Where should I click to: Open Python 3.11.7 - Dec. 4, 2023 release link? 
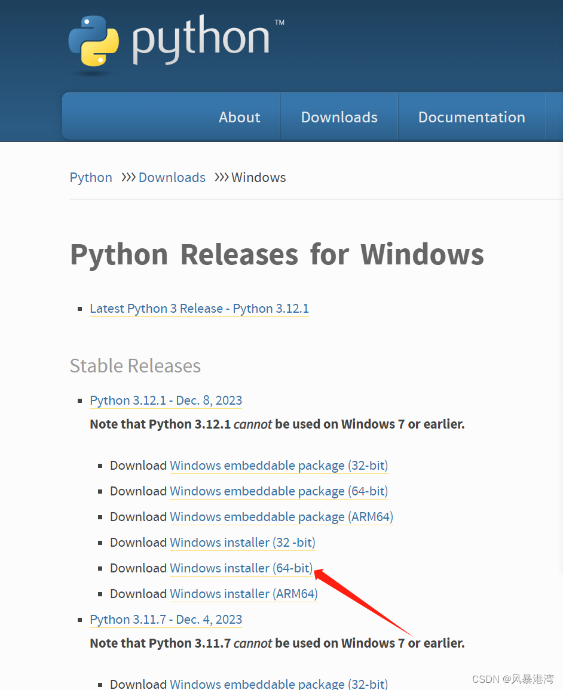tap(166, 620)
